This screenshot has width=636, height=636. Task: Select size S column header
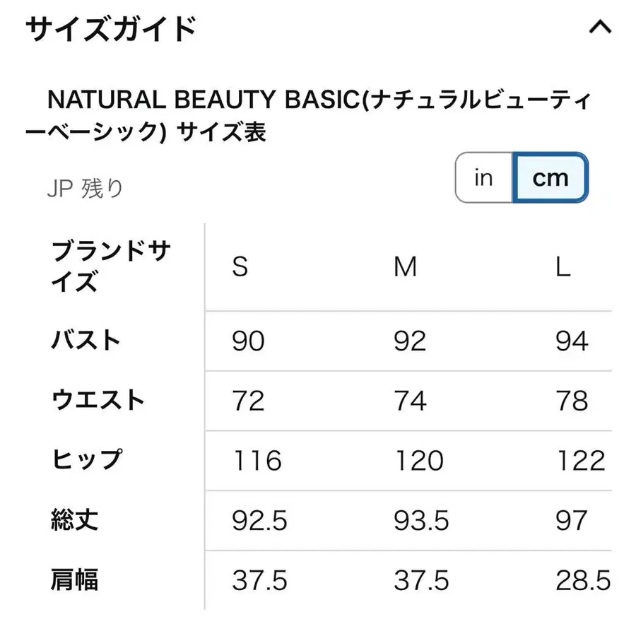239,267
